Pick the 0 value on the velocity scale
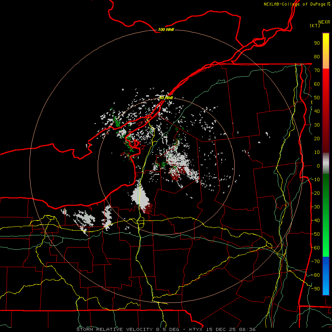332x332 pixels. point(318,166)
